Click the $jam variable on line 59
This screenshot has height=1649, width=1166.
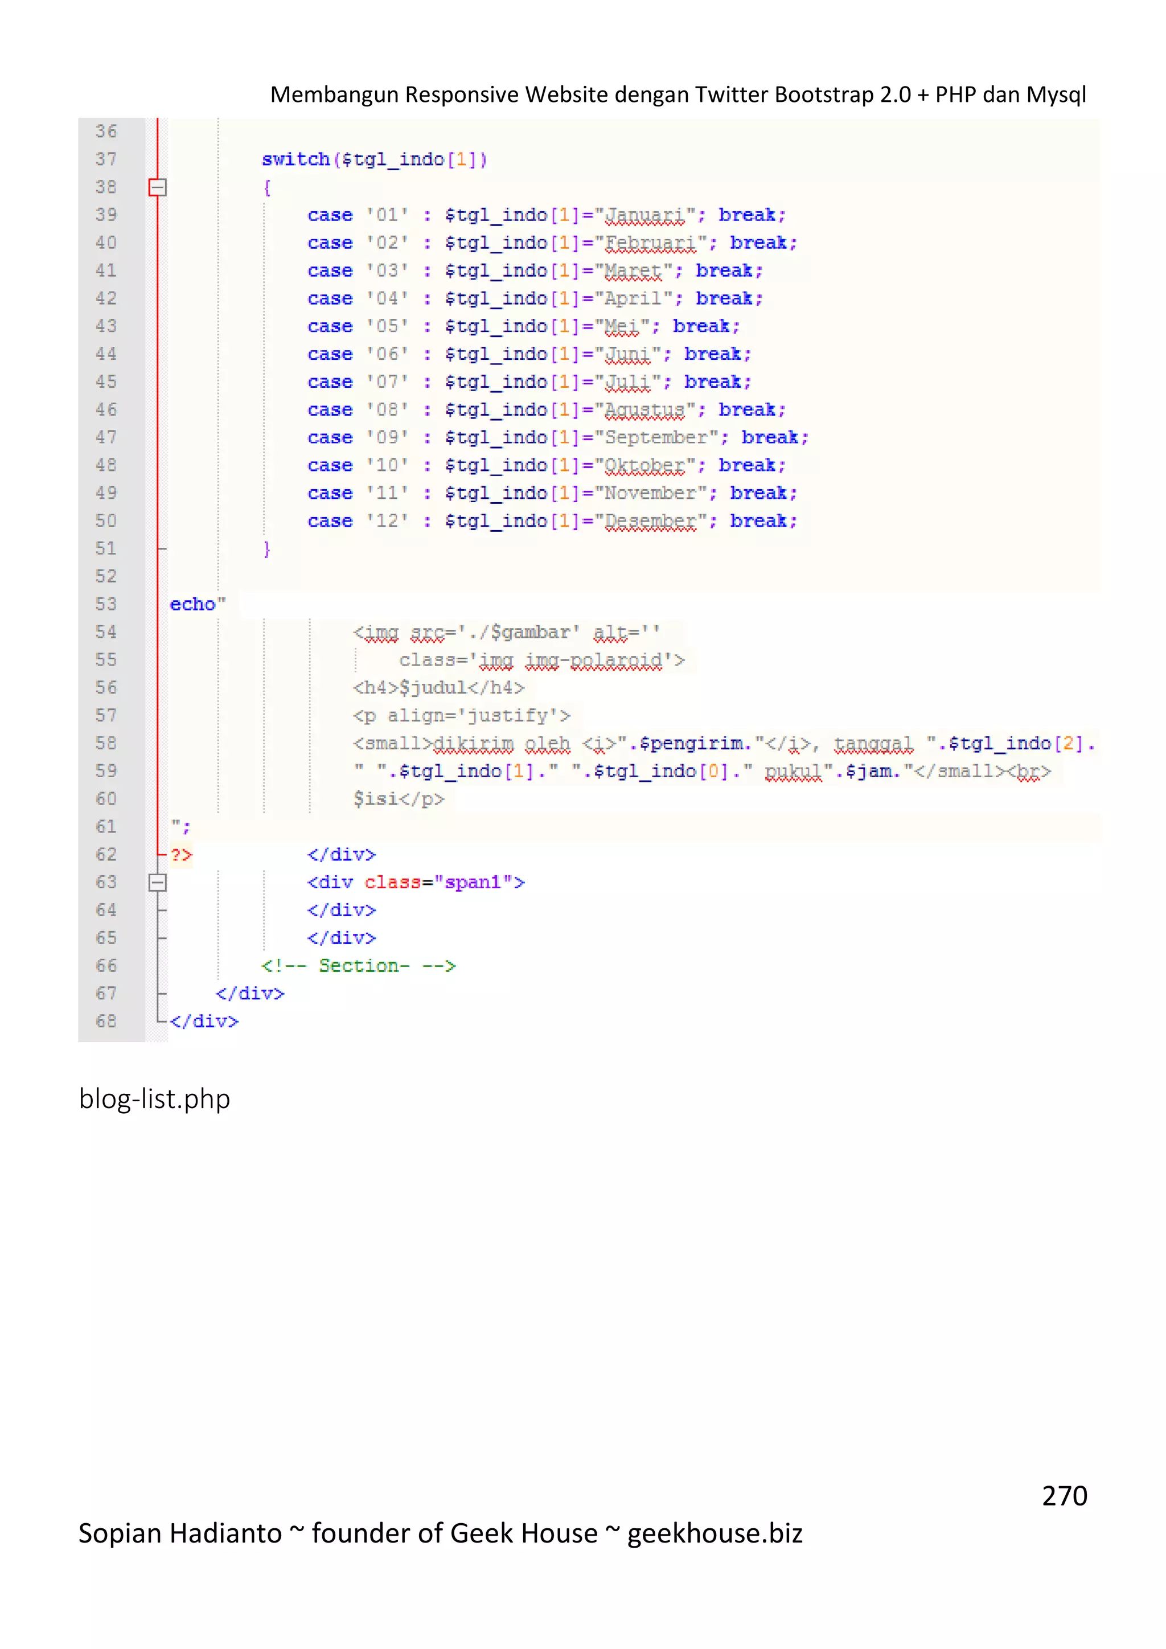coord(869,772)
